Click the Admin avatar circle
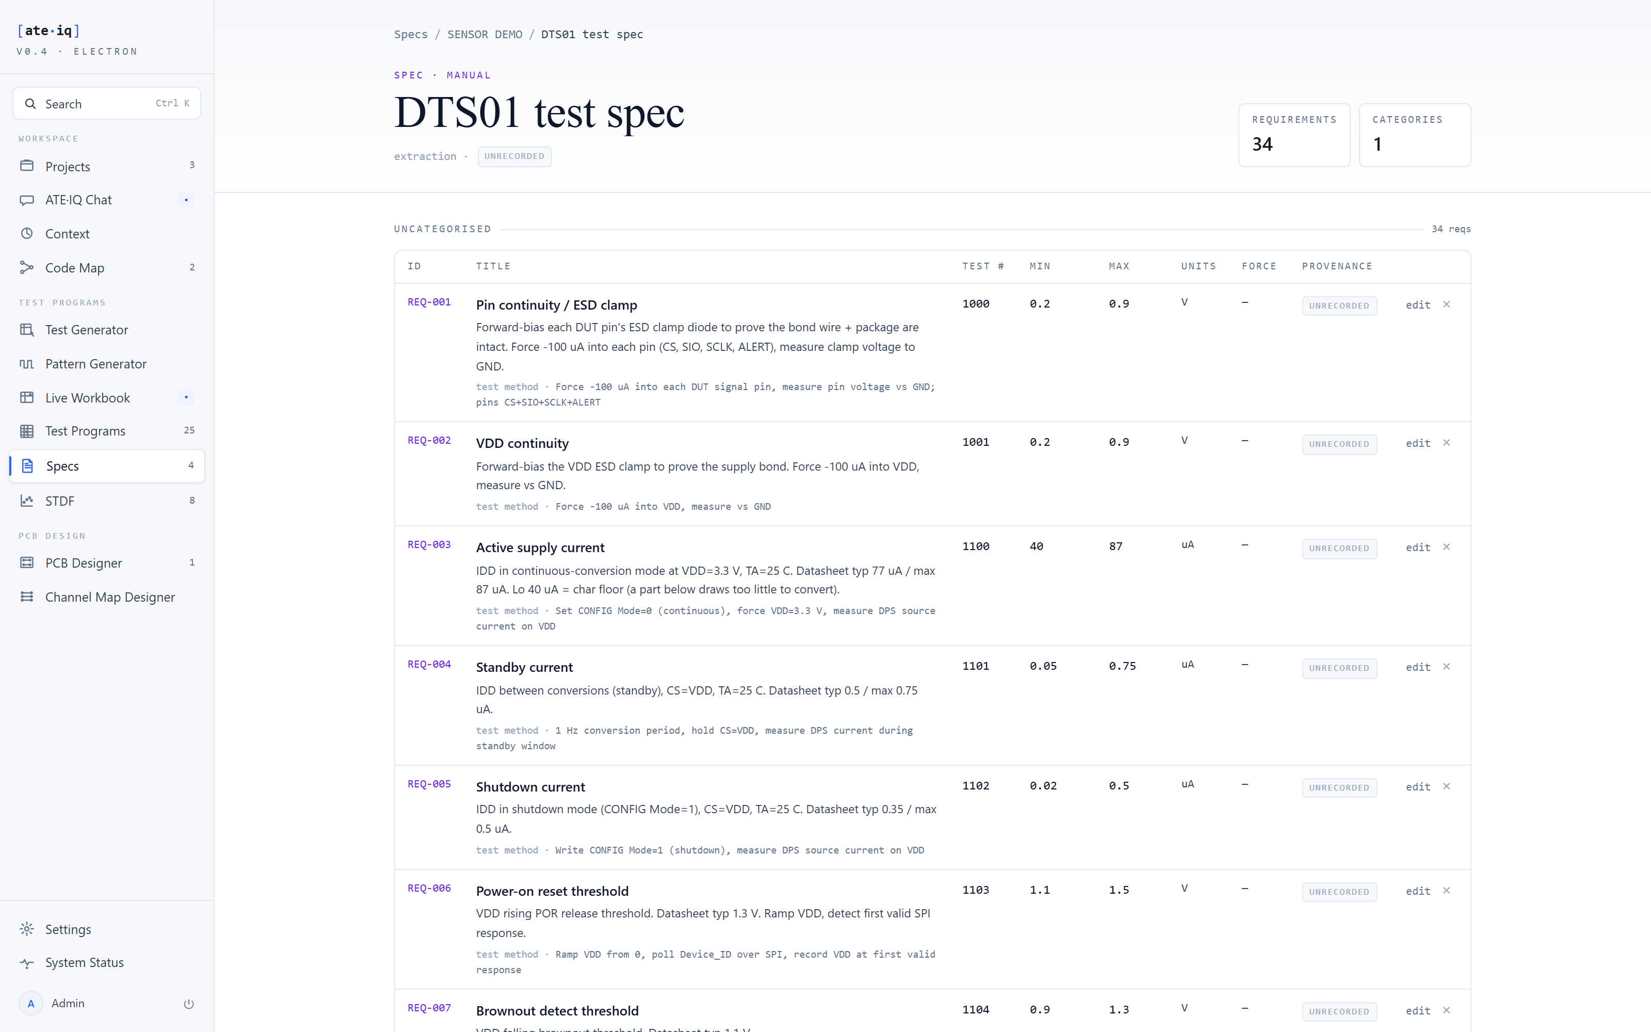This screenshot has width=1651, height=1032. coord(31,1003)
